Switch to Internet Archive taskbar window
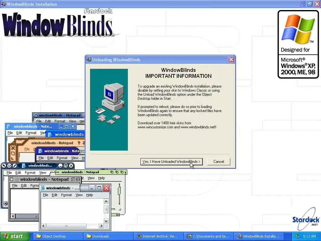Image resolution: width=321 pixels, height=241 pixels. pos(158,236)
